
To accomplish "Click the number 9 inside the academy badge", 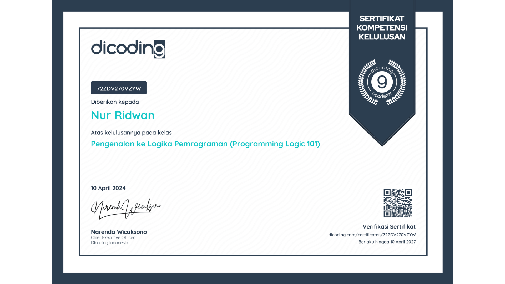I will [382, 83].
